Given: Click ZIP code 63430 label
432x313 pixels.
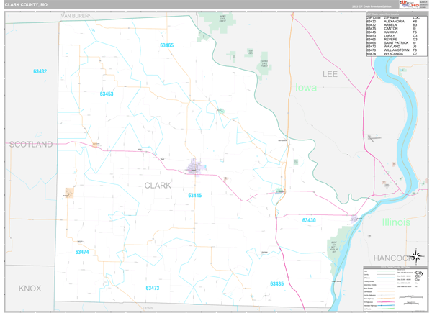Looking at the screenshot, I should (x=308, y=220).
